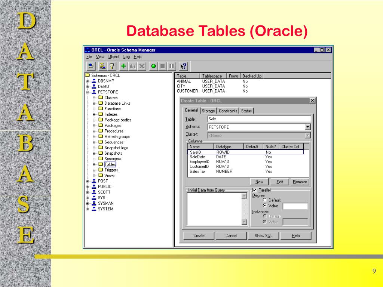The height and width of the screenshot is (287, 383).
Task: Click the green Start status icon
Action: pos(153,66)
